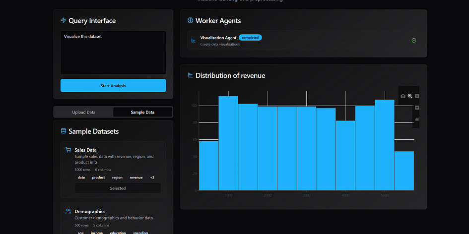469x234 pixels.
Task: Click the '+2' more columns tag
Action: [x=152, y=177]
